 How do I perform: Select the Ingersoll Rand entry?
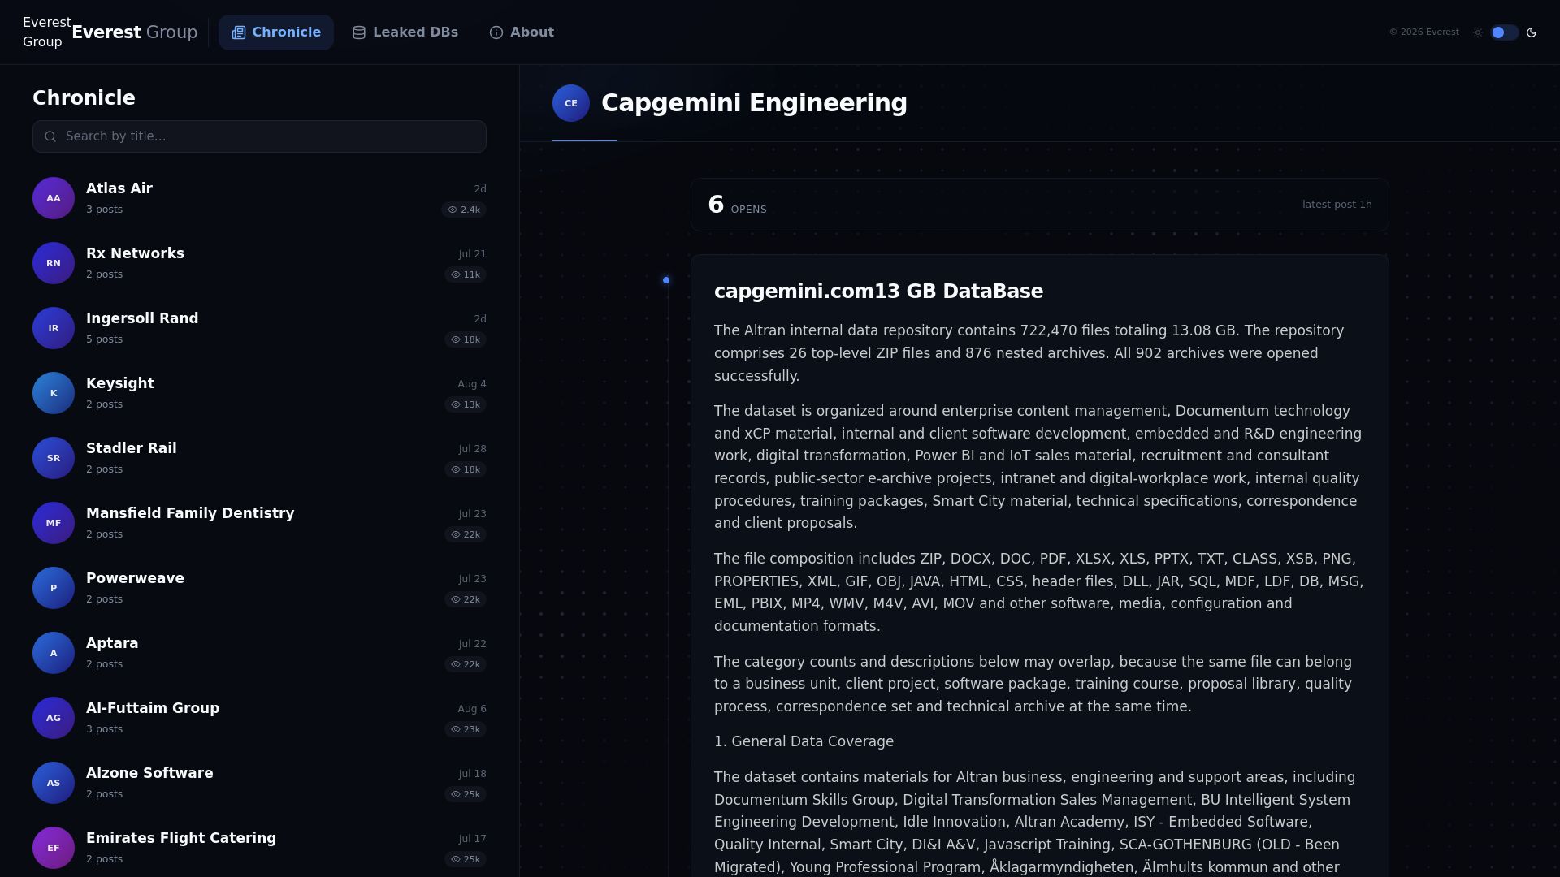259,328
